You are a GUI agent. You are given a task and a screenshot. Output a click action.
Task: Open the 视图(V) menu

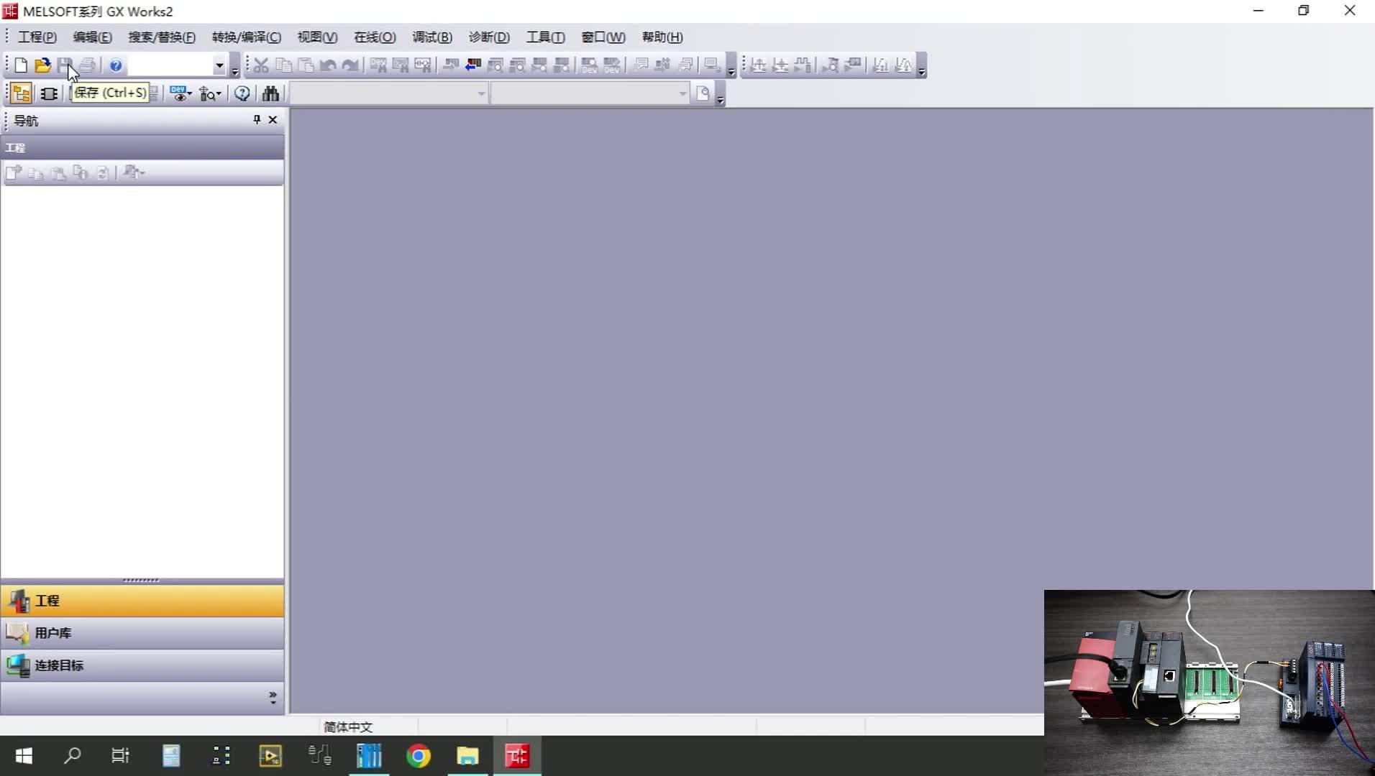coord(317,37)
